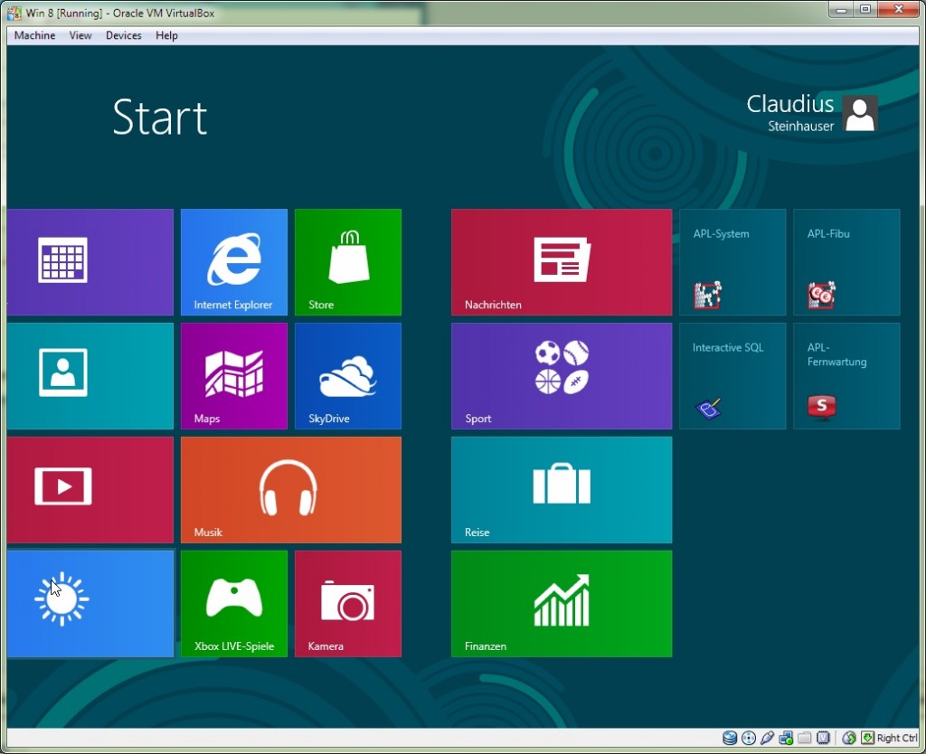Click the USB devices status icon

point(767,738)
